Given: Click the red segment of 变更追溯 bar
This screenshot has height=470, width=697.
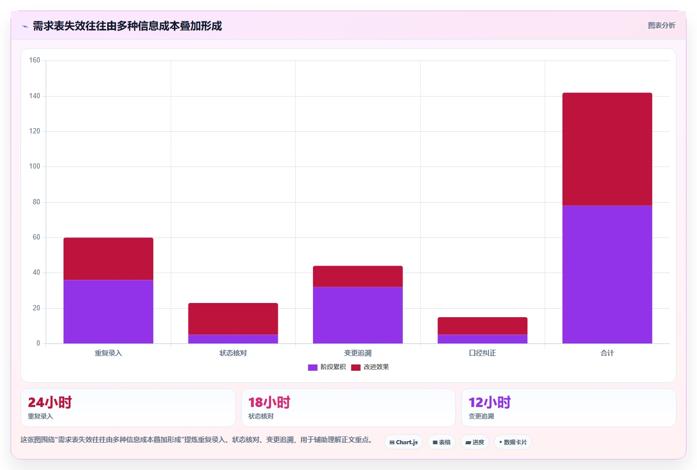Looking at the screenshot, I should click(x=358, y=276).
